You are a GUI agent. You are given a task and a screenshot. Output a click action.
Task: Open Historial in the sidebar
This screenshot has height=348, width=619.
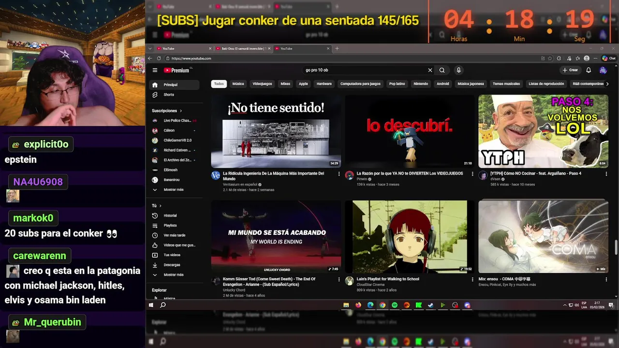tap(174, 216)
